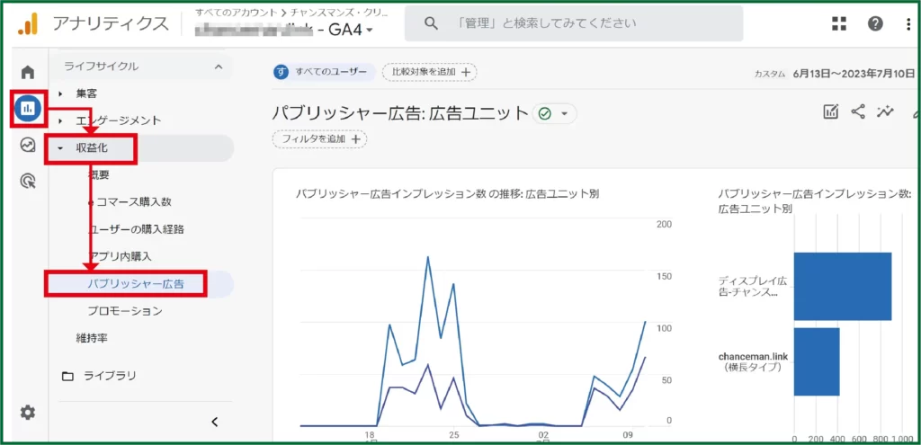Open the Advertising icon in left rail

(x=28, y=182)
